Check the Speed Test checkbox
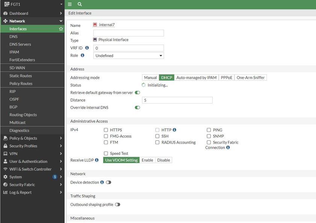Image resolution: width=316 pixels, height=223 pixels. coord(106,153)
